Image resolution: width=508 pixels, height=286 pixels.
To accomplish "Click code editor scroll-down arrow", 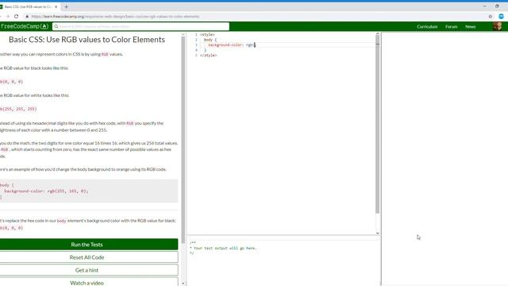I will point(378,233).
